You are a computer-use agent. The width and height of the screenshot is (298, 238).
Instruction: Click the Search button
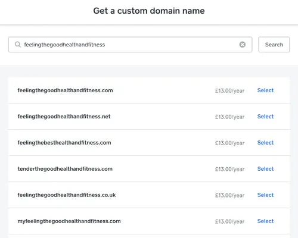pos(274,45)
